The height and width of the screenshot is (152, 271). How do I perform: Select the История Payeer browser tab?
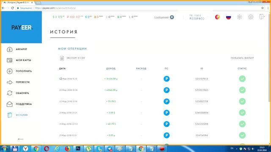(18, 3)
